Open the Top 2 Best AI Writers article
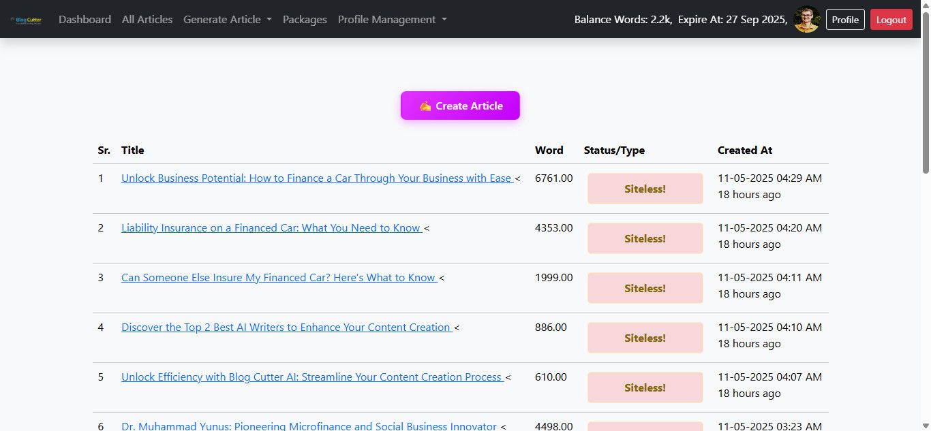Image resolution: width=931 pixels, height=431 pixels. (x=286, y=328)
